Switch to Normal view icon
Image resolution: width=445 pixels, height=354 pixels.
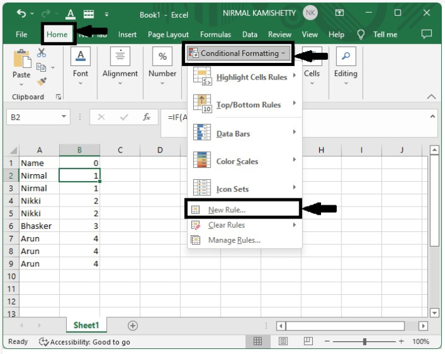(257, 341)
